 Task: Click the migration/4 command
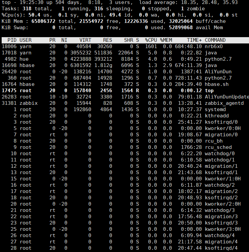[221, 242]
